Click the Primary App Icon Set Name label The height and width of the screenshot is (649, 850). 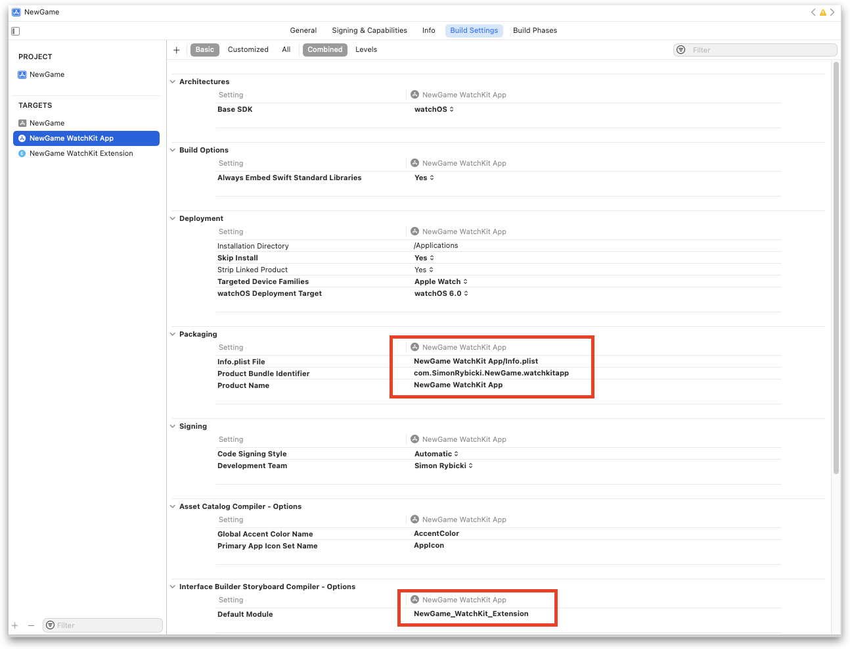267,546
